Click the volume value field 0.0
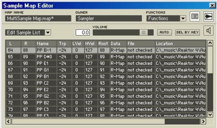Image resolution: width=217 pixels, height=128 pixels. coord(83,32)
